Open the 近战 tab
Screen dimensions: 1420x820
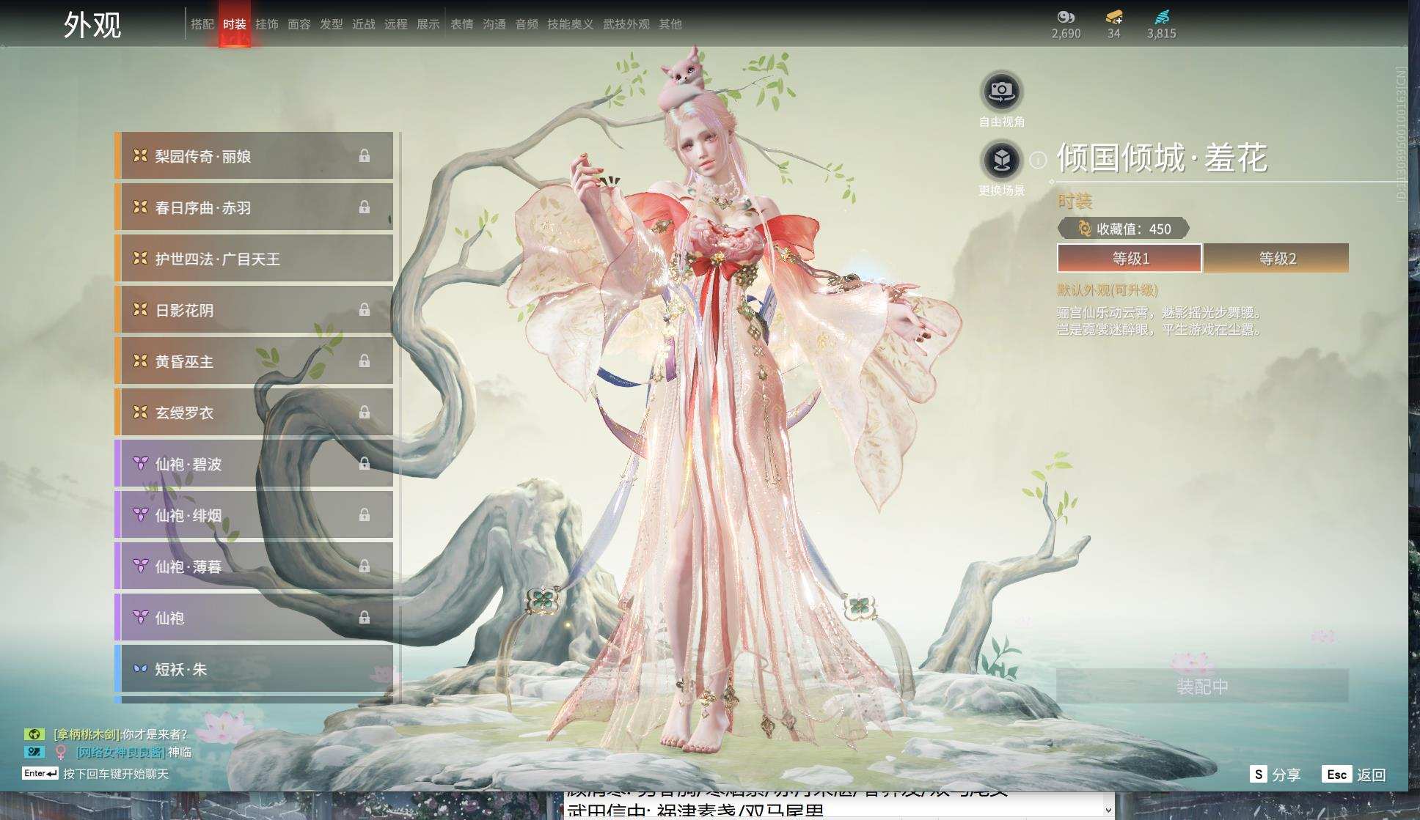[x=364, y=24]
